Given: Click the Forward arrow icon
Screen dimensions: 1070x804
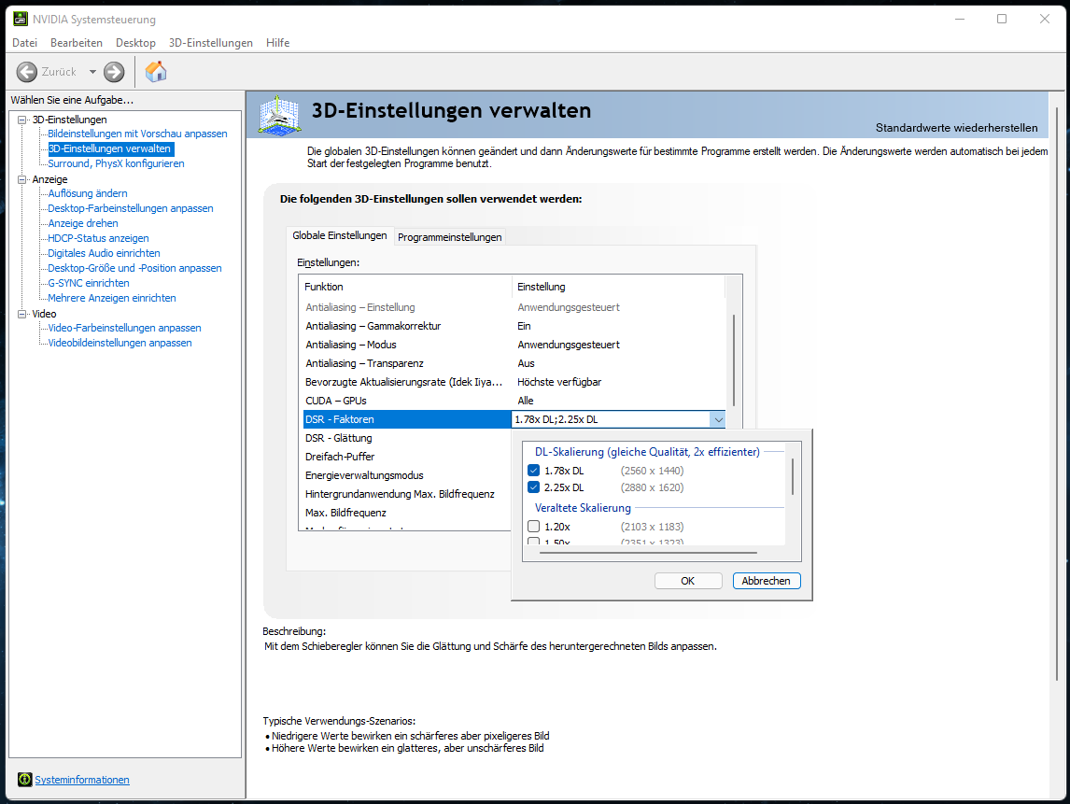Looking at the screenshot, I should click(x=114, y=72).
